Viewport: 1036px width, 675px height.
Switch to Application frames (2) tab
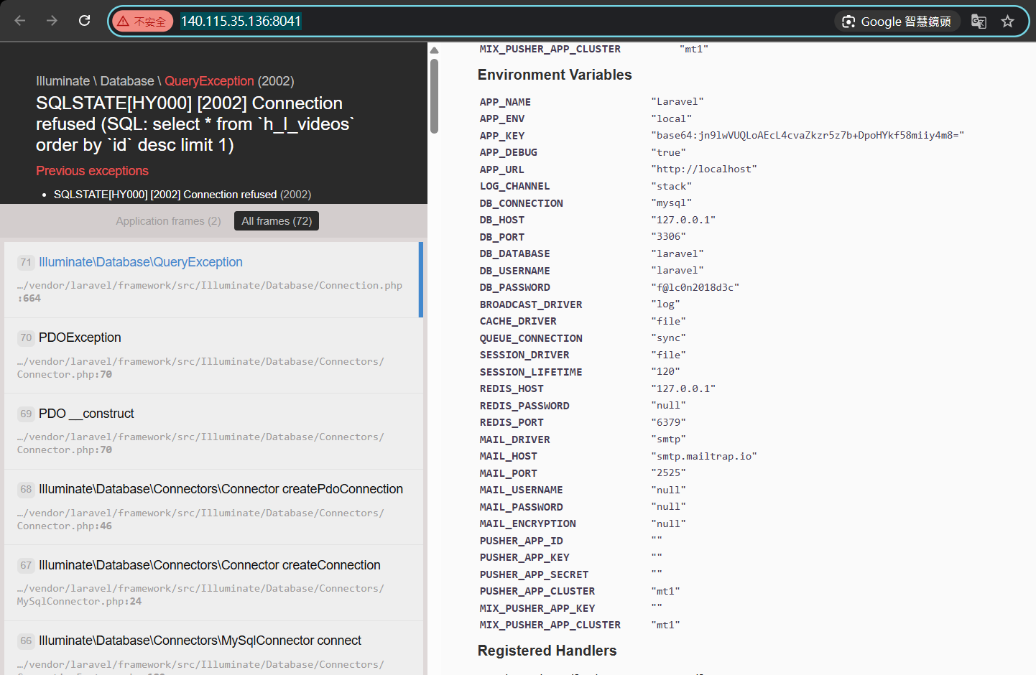click(x=168, y=221)
